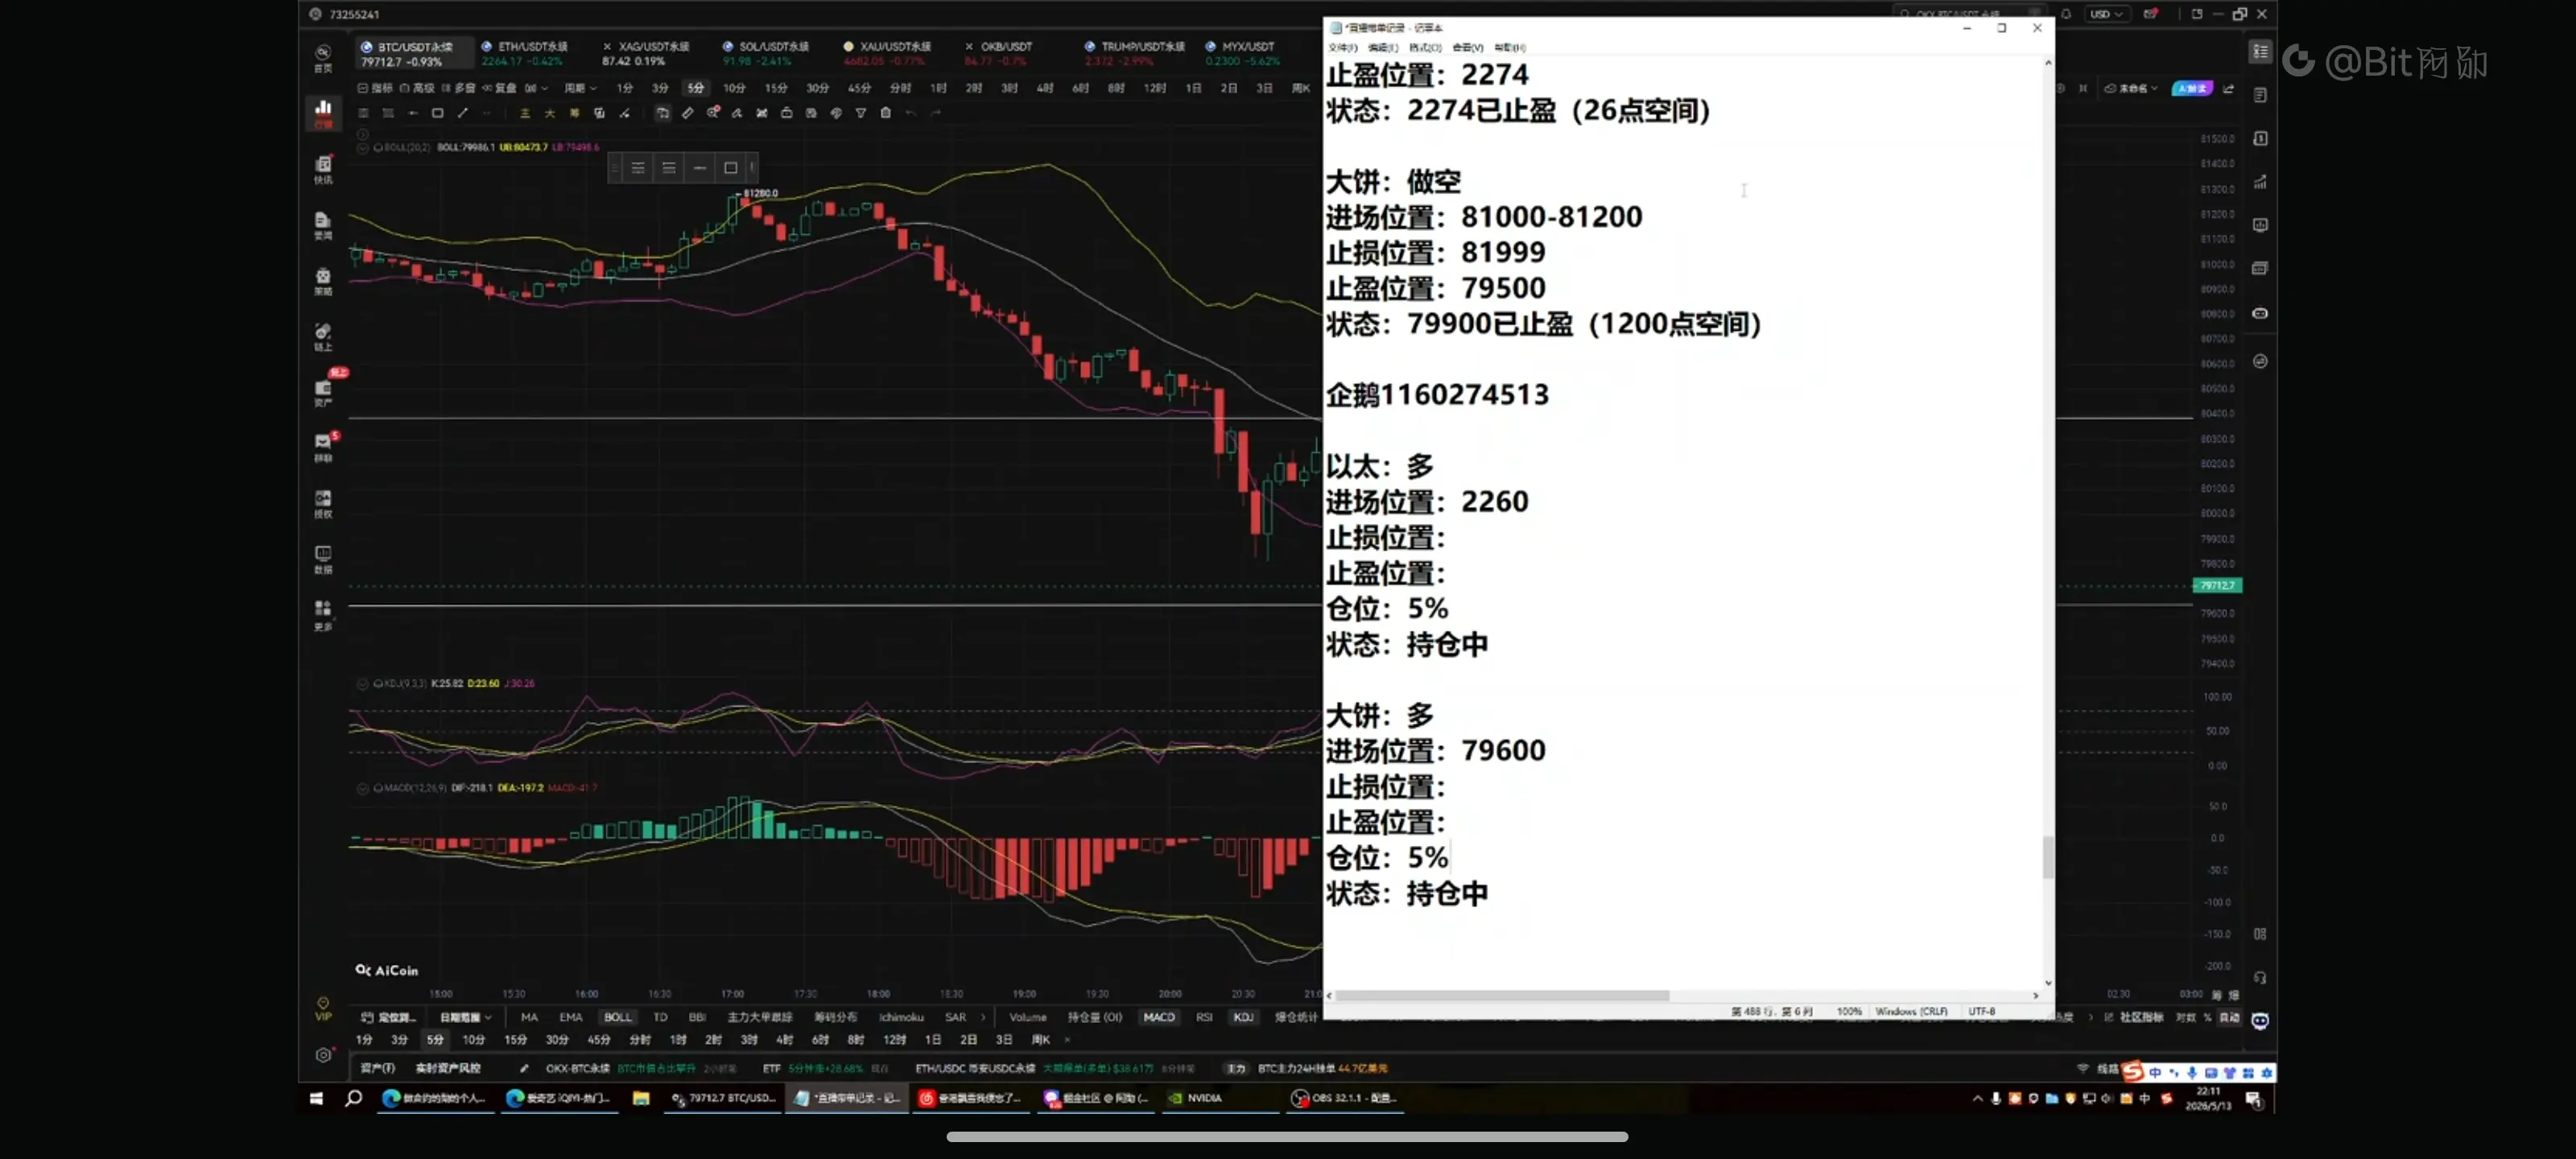This screenshot has width=2576, height=1159.
Task: Redo drawing with redo arrow
Action: 936,113
